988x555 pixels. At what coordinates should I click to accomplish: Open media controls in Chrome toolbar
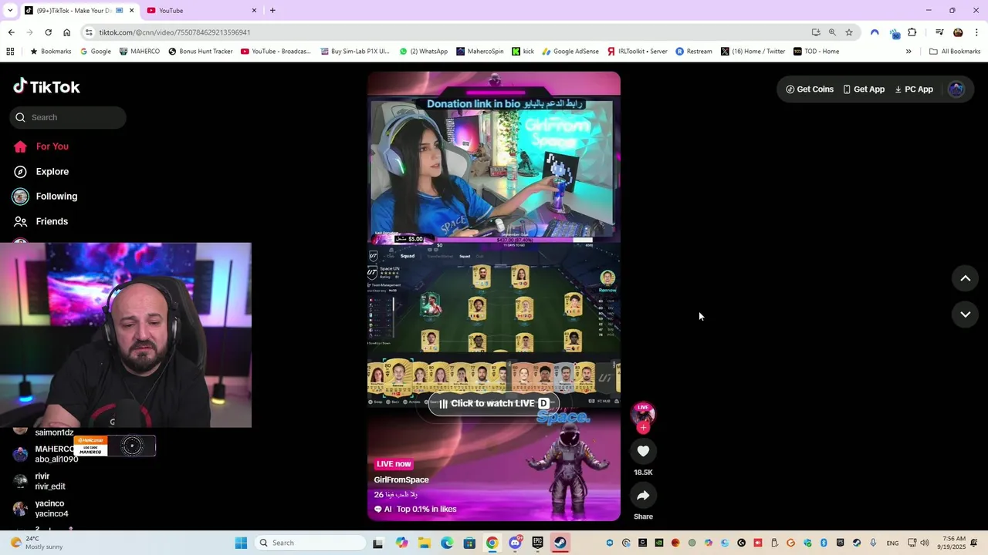coord(939,32)
